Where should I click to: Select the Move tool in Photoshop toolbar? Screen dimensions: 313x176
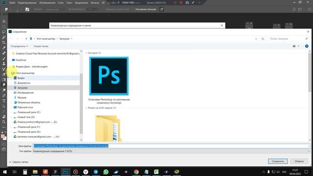point(4,22)
